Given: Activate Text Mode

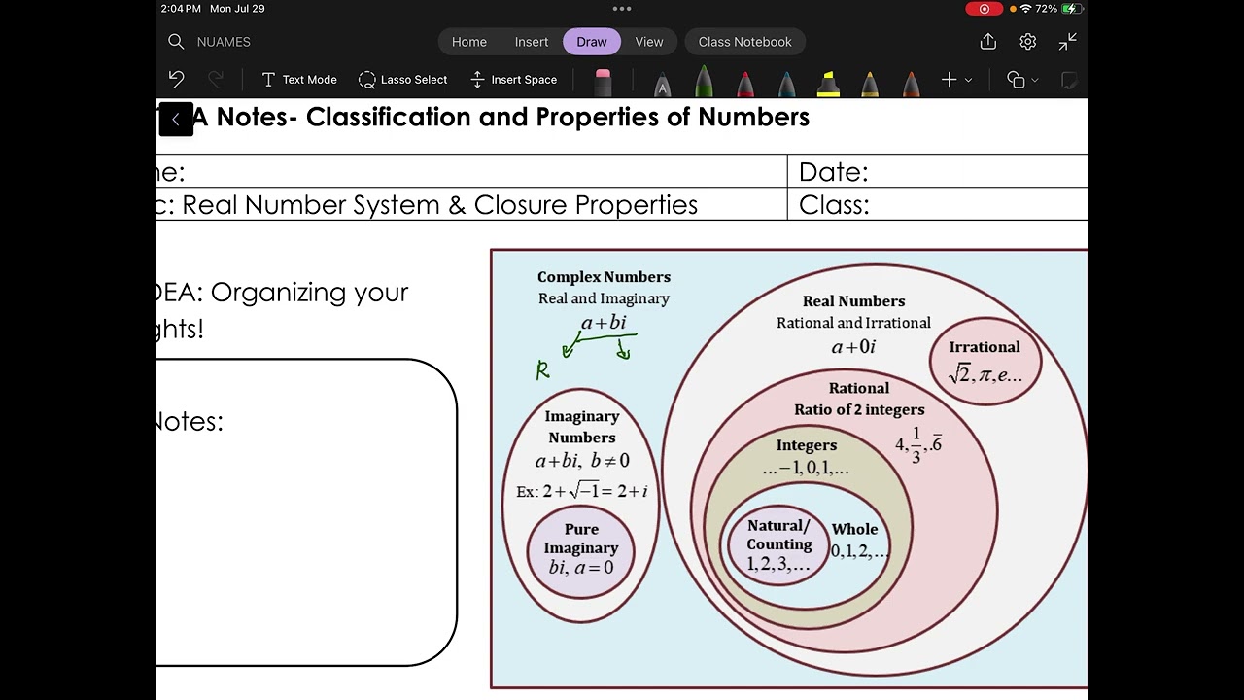Looking at the screenshot, I should point(299,80).
